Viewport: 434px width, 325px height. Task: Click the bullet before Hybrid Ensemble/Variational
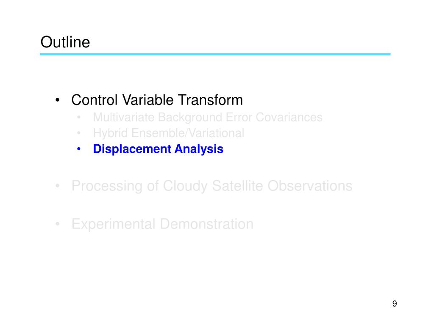click(79, 133)
